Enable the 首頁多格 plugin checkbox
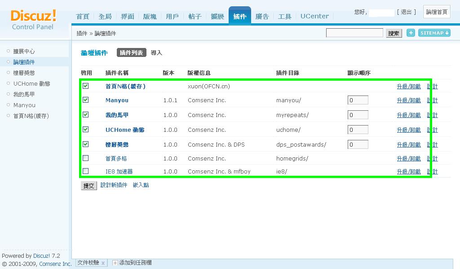 click(x=86, y=158)
